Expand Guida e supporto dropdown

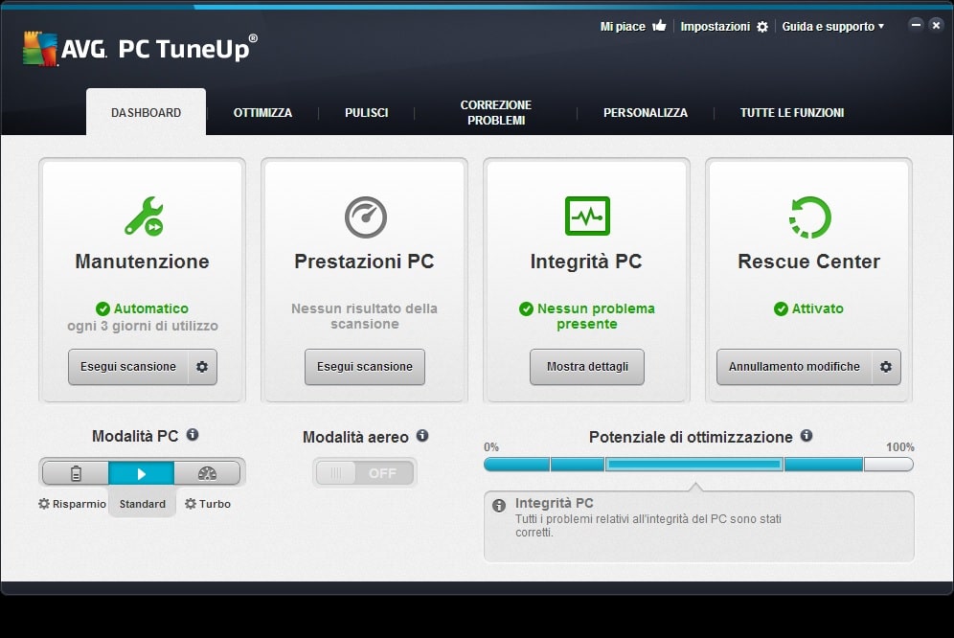[x=833, y=26]
